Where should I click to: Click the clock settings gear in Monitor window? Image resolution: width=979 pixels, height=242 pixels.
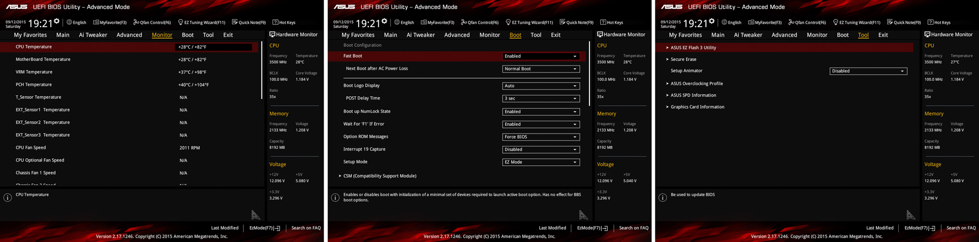click(x=56, y=21)
